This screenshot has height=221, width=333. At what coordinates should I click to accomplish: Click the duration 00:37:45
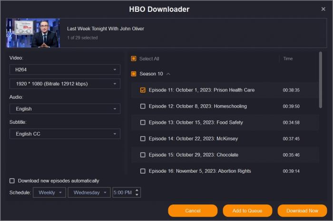click(x=291, y=138)
